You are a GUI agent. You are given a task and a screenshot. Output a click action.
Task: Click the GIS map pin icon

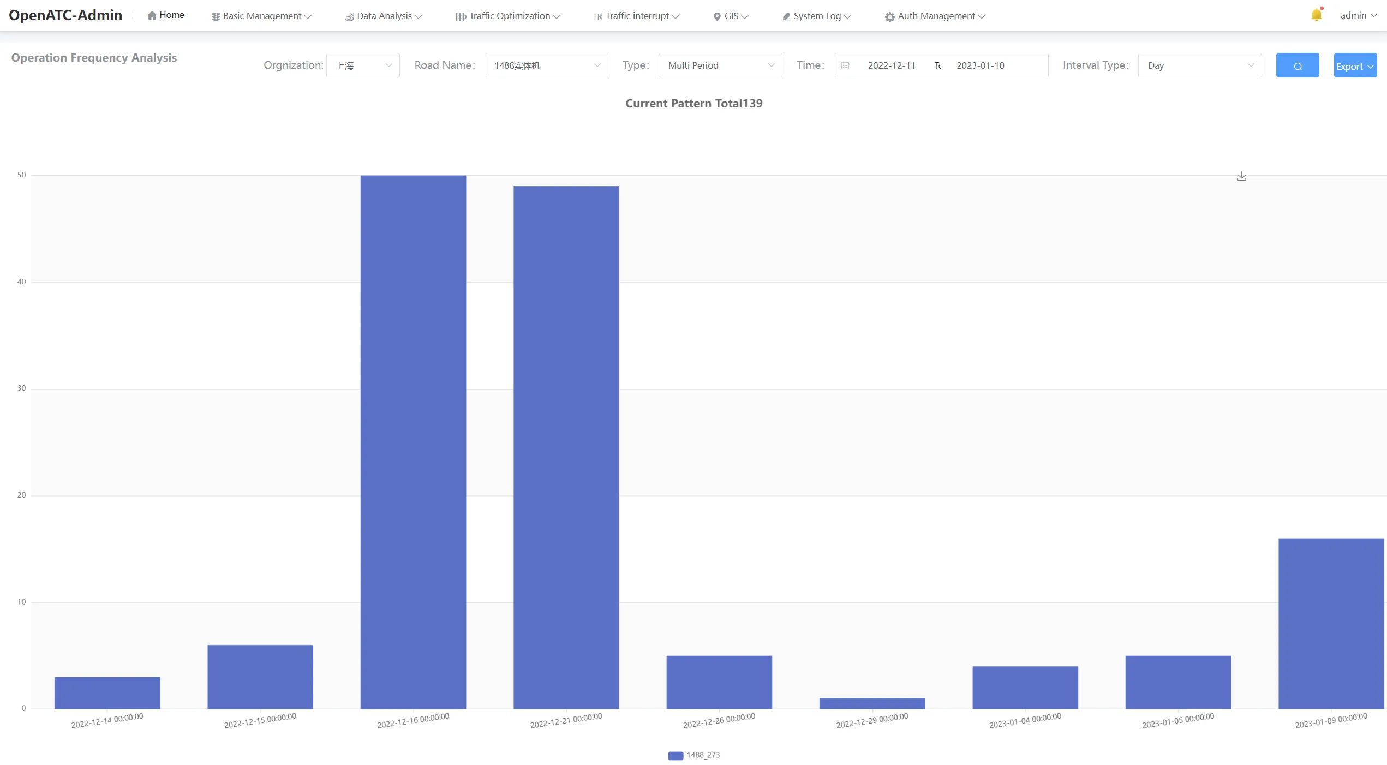pyautogui.click(x=717, y=16)
